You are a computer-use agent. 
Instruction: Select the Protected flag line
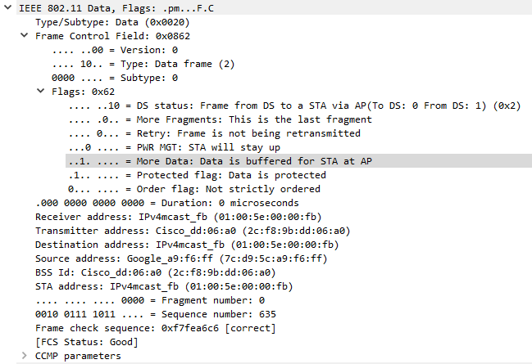(197, 175)
